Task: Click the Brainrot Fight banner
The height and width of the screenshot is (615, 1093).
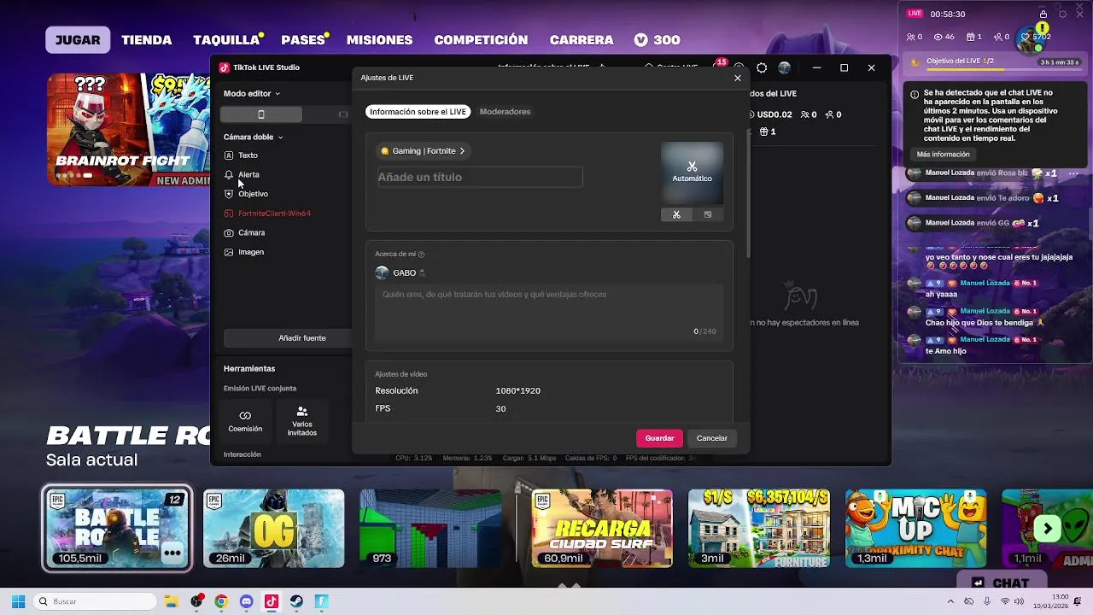Action: (x=128, y=130)
